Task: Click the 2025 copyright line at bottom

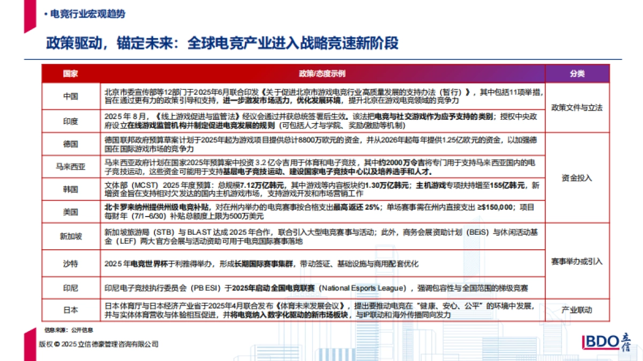Action: (96, 345)
